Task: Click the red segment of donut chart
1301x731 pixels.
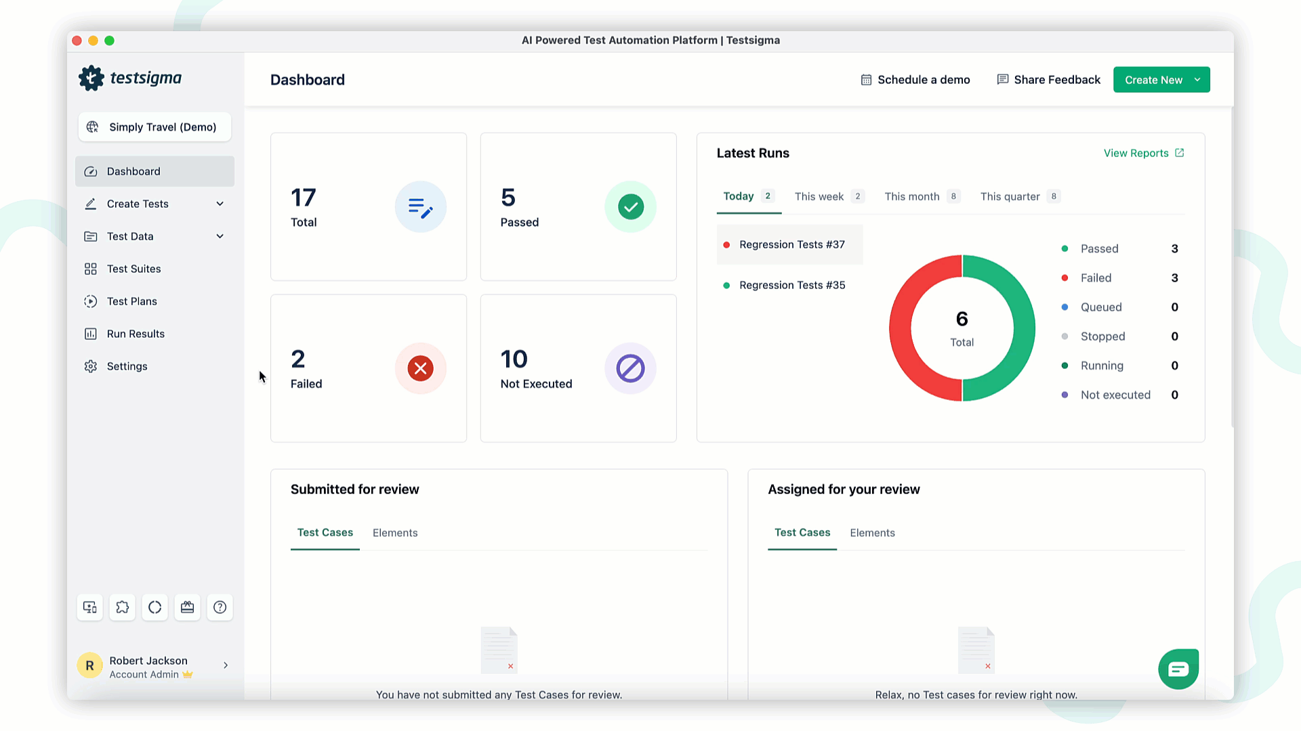Action: [x=901, y=328]
